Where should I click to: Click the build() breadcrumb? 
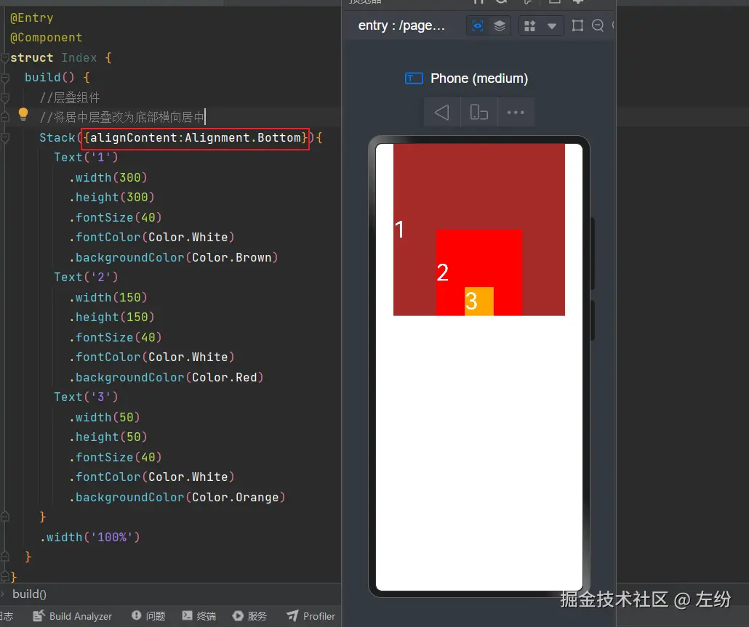(x=29, y=594)
